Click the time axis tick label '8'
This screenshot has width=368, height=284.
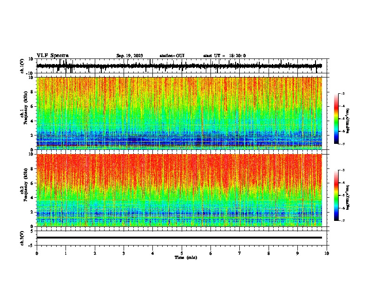pos(269,253)
